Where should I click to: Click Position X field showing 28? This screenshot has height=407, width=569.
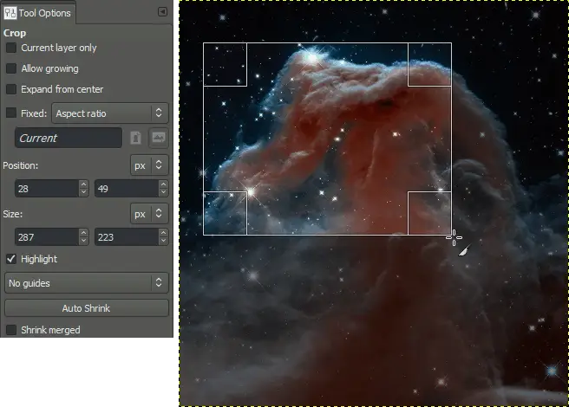pos(47,189)
